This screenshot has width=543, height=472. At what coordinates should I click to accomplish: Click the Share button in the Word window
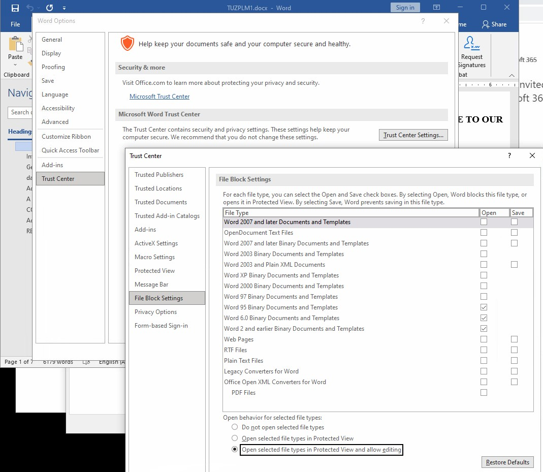tap(494, 24)
